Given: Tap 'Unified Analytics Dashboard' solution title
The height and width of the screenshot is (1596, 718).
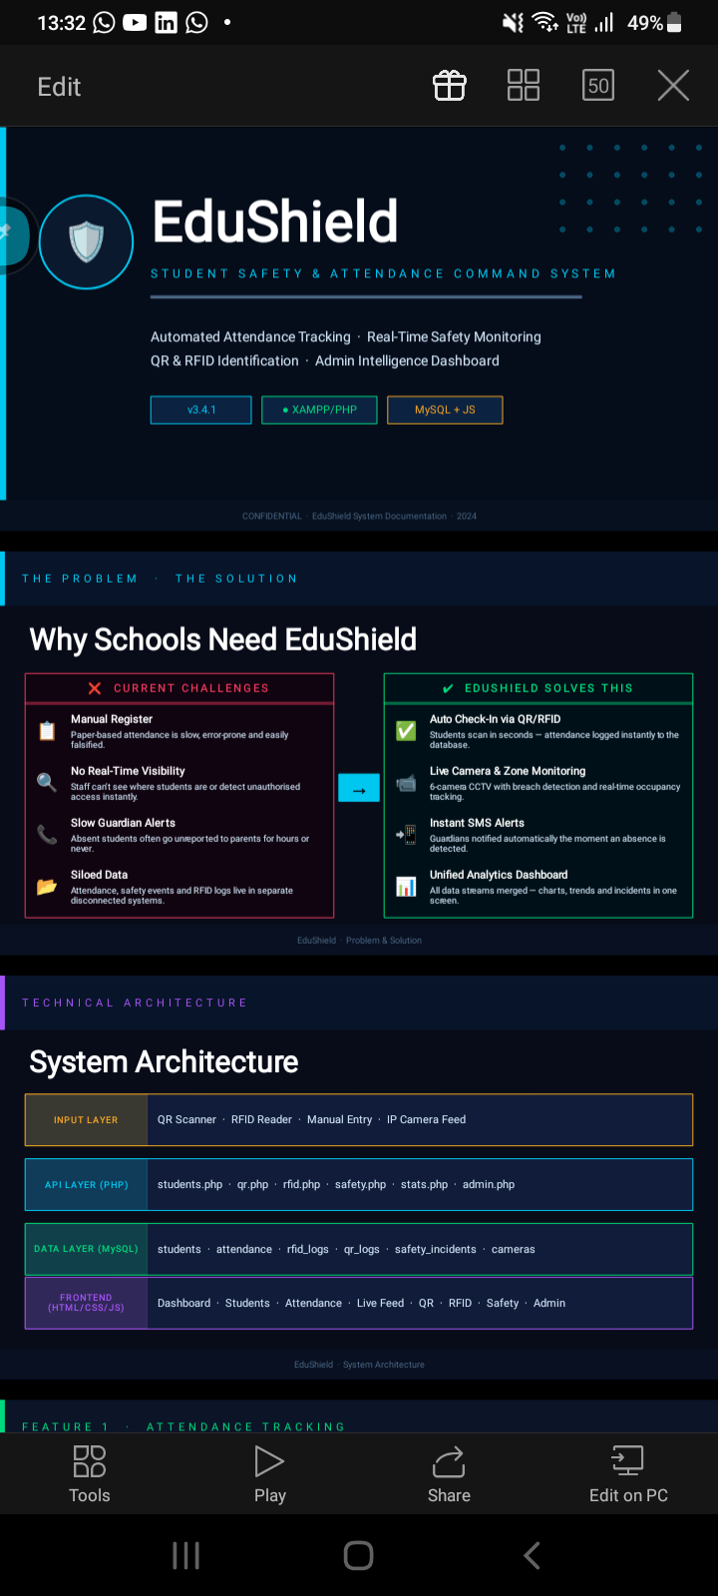Looking at the screenshot, I should 499,875.
